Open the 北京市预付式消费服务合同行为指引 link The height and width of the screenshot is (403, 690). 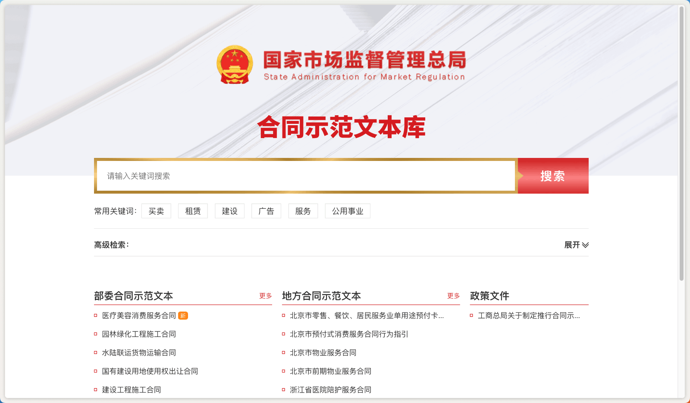coord(348,334)
